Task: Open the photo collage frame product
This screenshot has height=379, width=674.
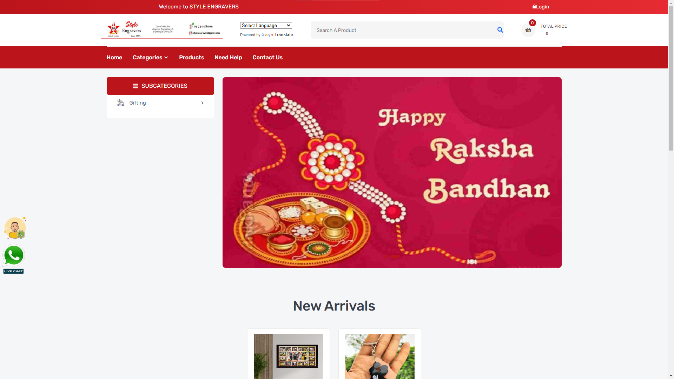Action: [289, 356]
